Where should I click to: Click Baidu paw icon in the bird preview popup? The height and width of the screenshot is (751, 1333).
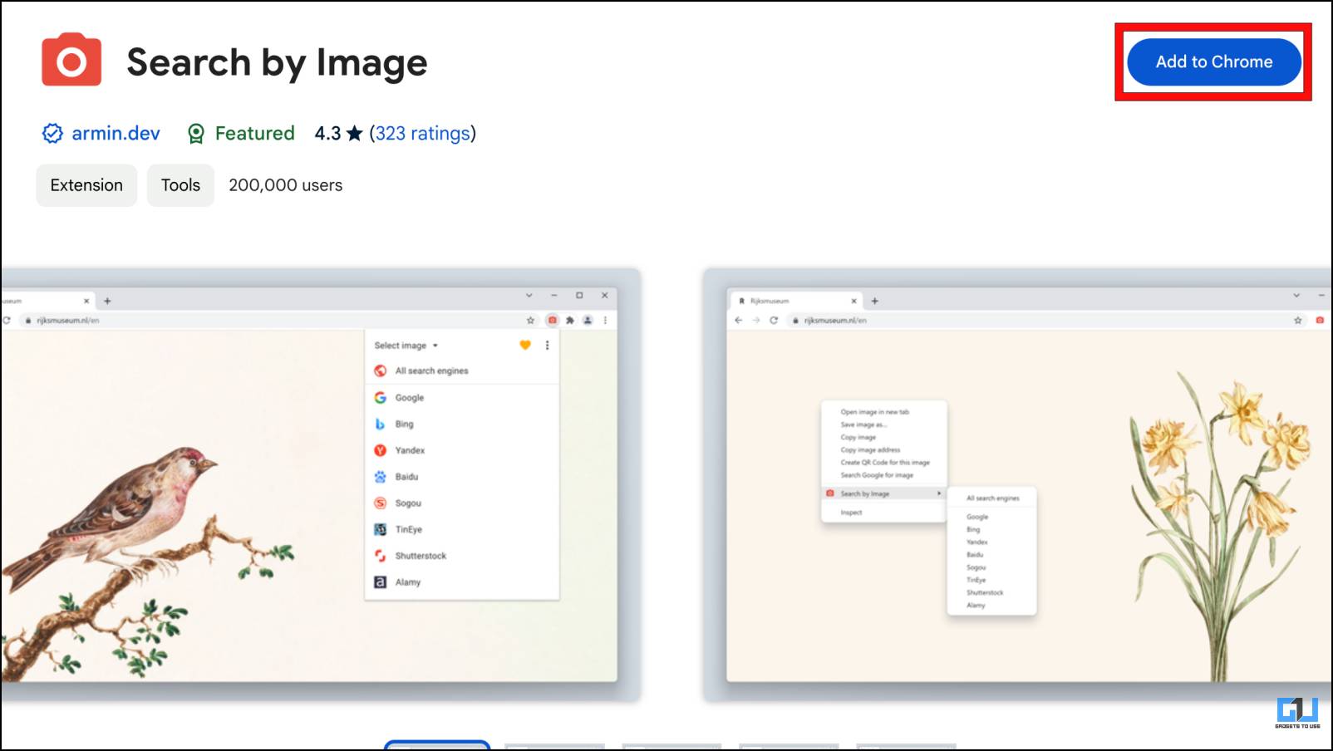pyautogui.click(x=380, y=477)
